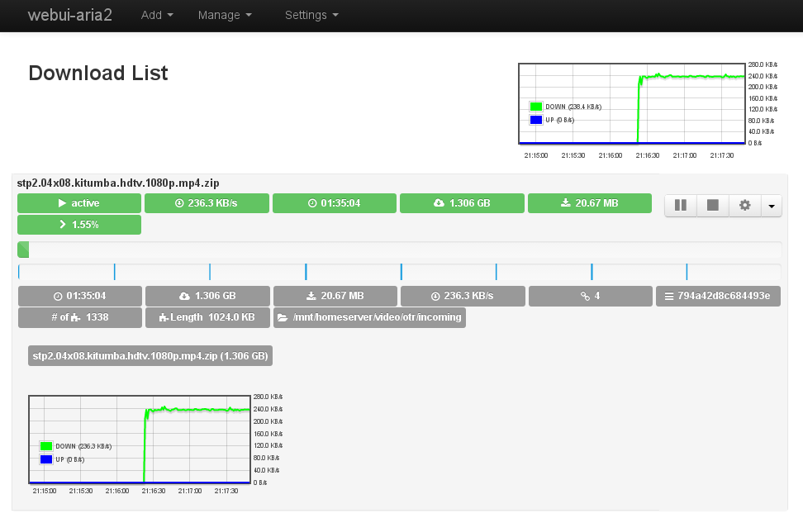Viewport: 803px width, 523px height.
Task: Stop the download with the square icon
Action: (x=712, y=206)
